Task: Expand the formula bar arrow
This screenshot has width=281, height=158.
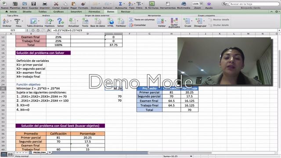Action: coord(279,30)
